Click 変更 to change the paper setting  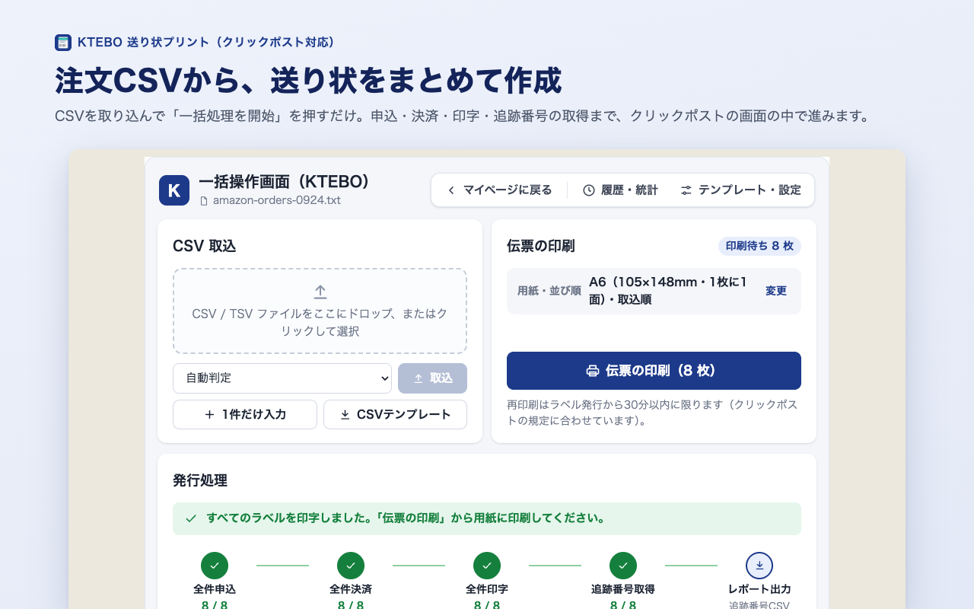pyautogui.click(x=776, y=291)
